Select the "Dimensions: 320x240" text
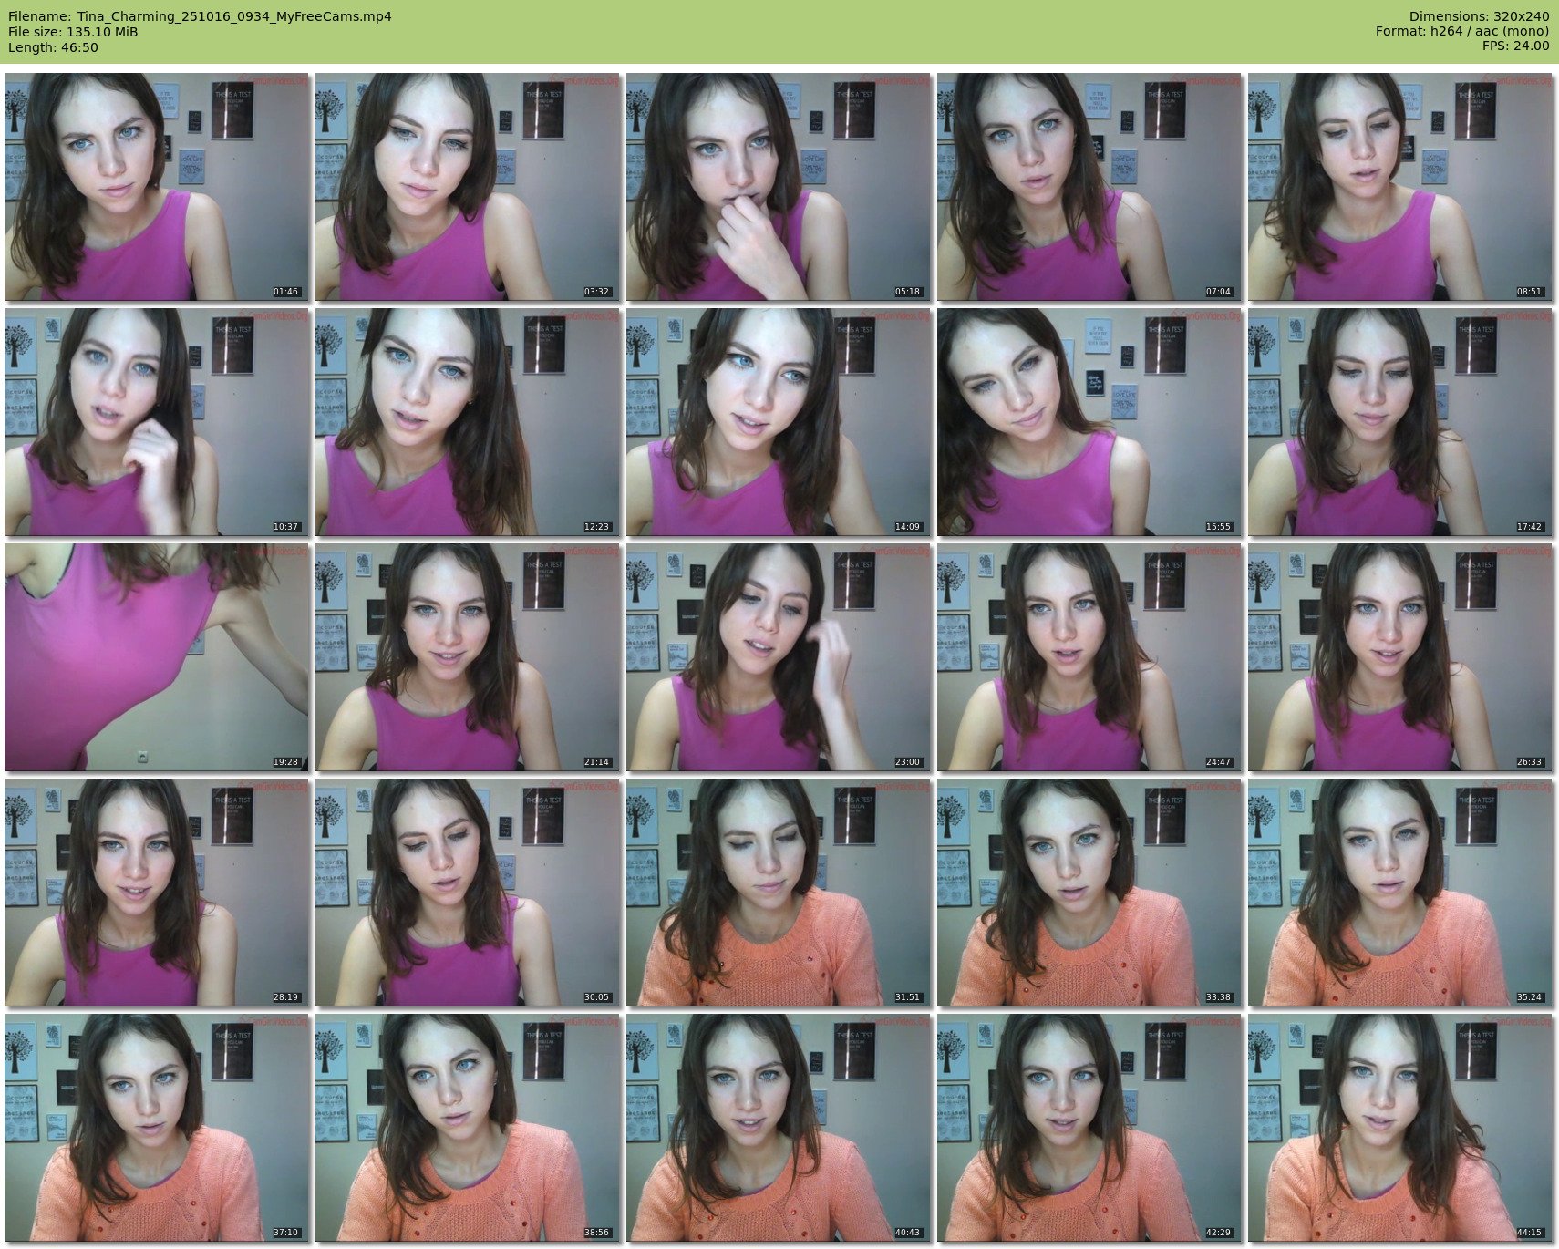The image size is (1559, 1249). pos(1479,16)
